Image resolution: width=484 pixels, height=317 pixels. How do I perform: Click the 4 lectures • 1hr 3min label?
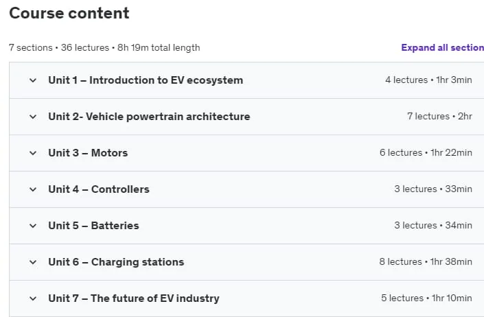(428, 80)
